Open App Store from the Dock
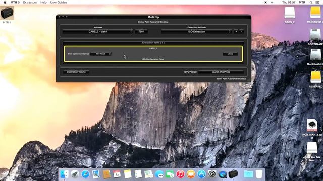 (201, 174)
